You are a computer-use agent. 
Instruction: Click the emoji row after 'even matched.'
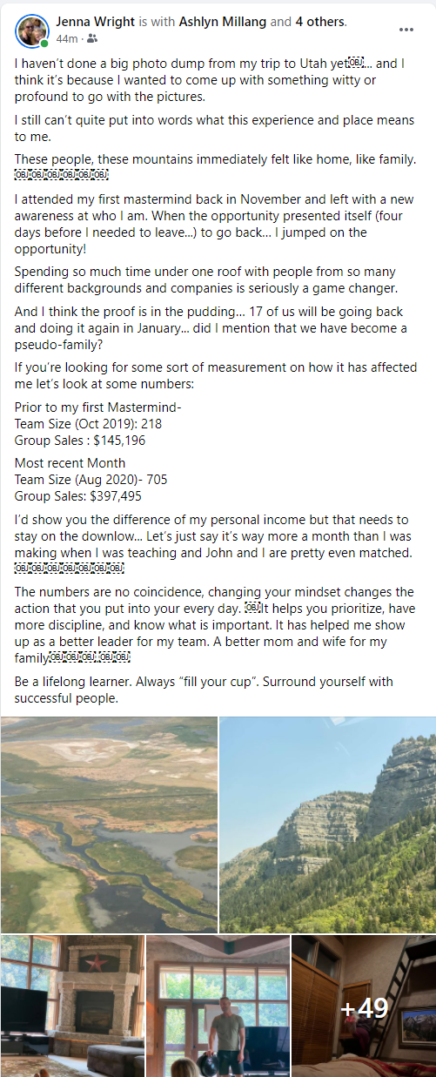70,569
